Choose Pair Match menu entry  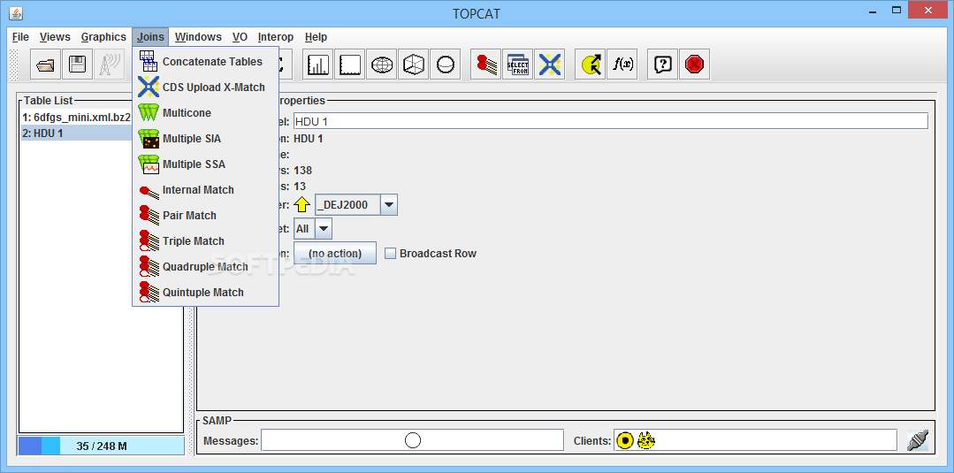206,215
